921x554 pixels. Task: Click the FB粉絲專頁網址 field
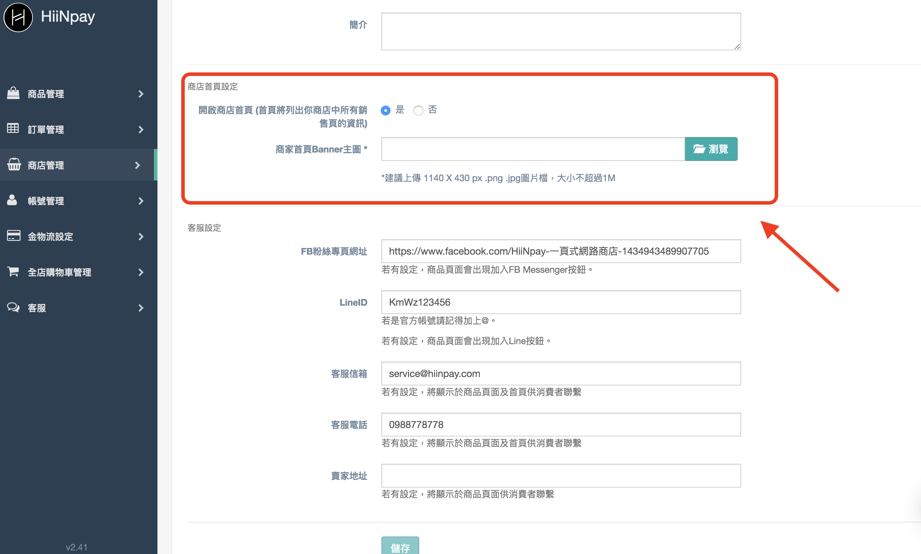561,251
